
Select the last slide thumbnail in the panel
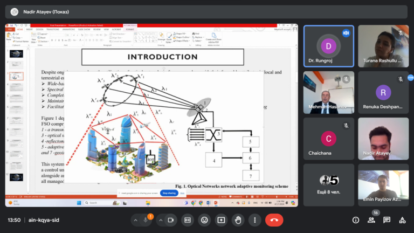pos(16,177)
